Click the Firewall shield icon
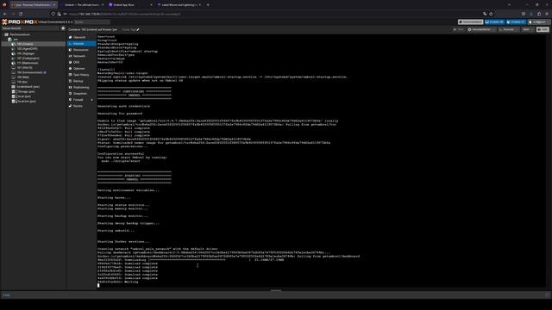 [x=71, y=100]
